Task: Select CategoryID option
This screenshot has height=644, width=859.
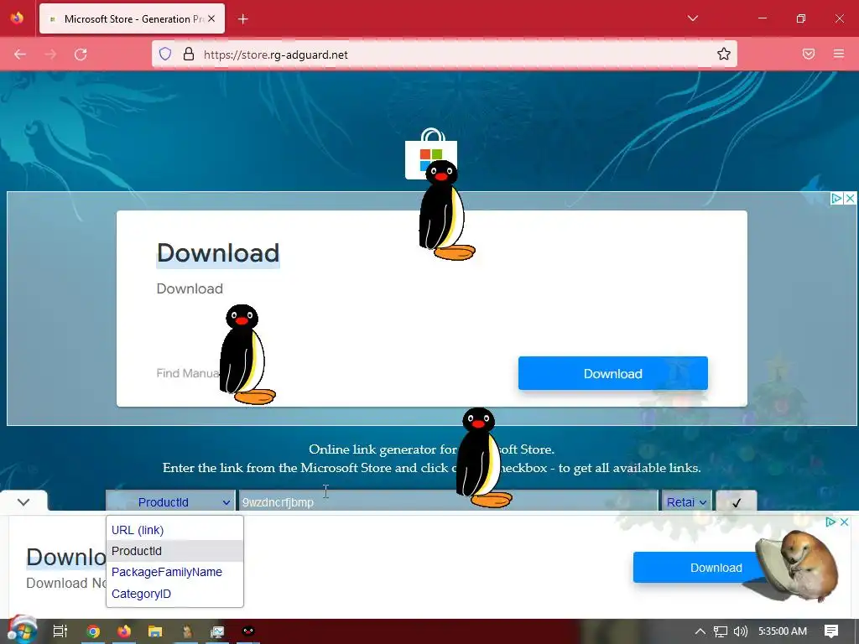Action: point(174,594)
